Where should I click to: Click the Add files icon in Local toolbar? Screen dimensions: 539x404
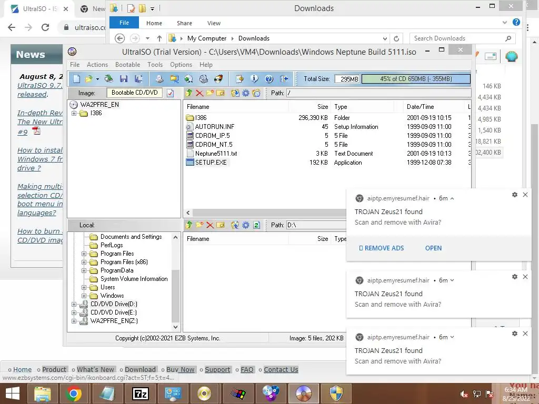click(x=235, y=225)
